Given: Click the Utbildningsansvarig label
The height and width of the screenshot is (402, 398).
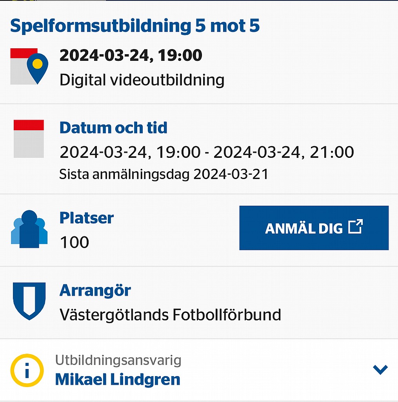Looking at the screenshot, I should [118, 360].
